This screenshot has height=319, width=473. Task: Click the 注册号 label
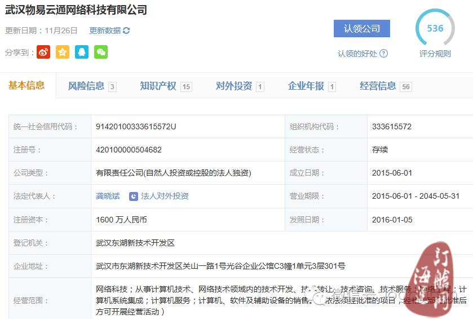tap(27, 150)
